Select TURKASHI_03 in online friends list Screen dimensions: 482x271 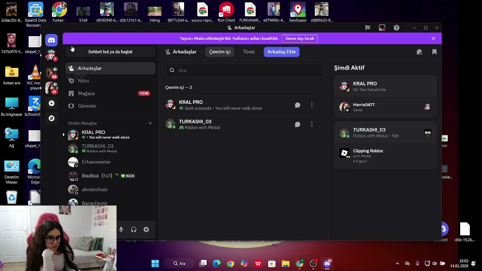(244, 124)
